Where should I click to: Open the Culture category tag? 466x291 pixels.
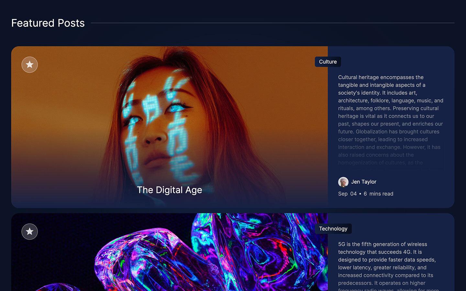coord(327,61)
